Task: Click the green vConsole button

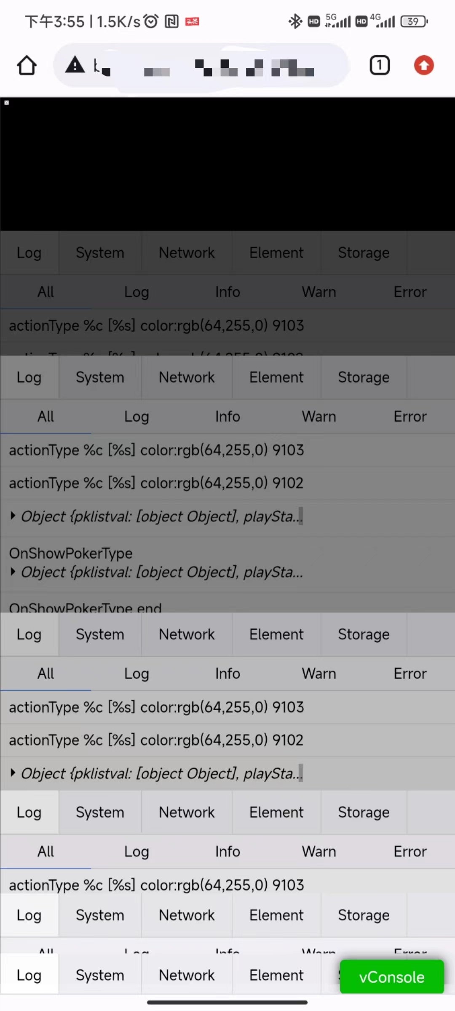Action: (x=392, y=977)
